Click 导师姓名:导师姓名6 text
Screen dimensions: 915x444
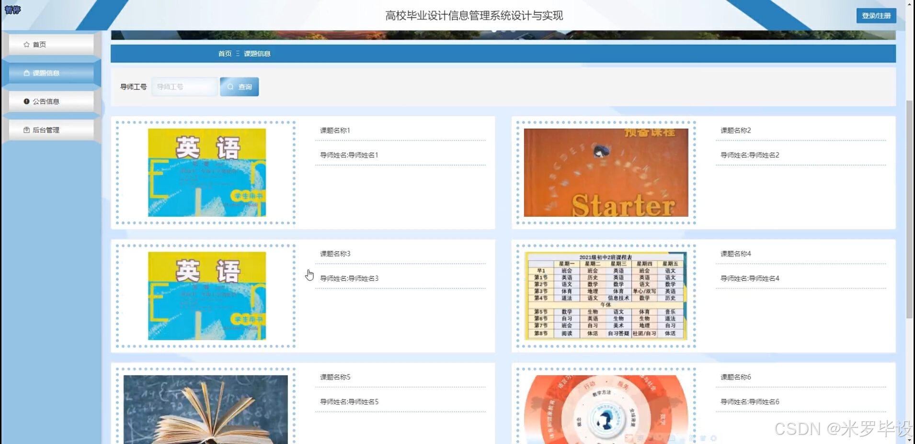pos(750,402)
